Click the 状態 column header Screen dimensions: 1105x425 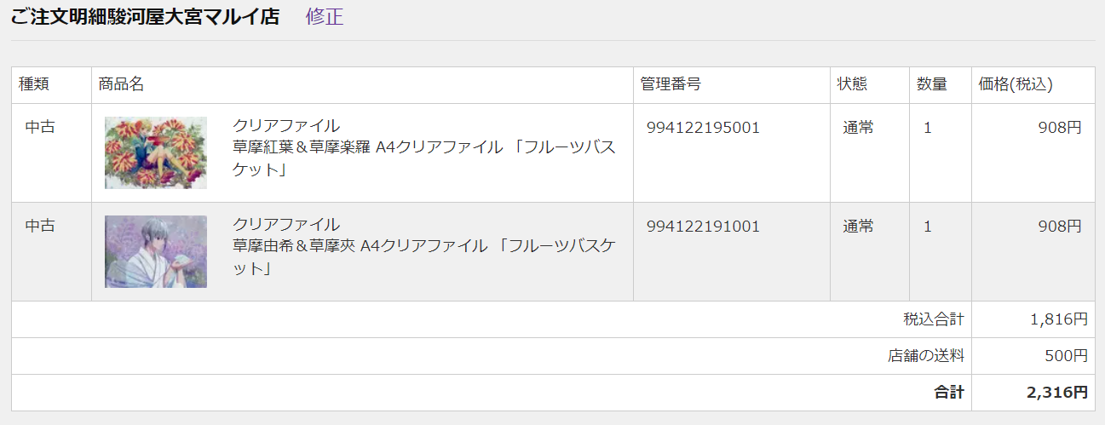pos(852,84)
